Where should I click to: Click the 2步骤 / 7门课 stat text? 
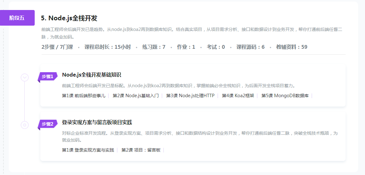pos(57,47)
